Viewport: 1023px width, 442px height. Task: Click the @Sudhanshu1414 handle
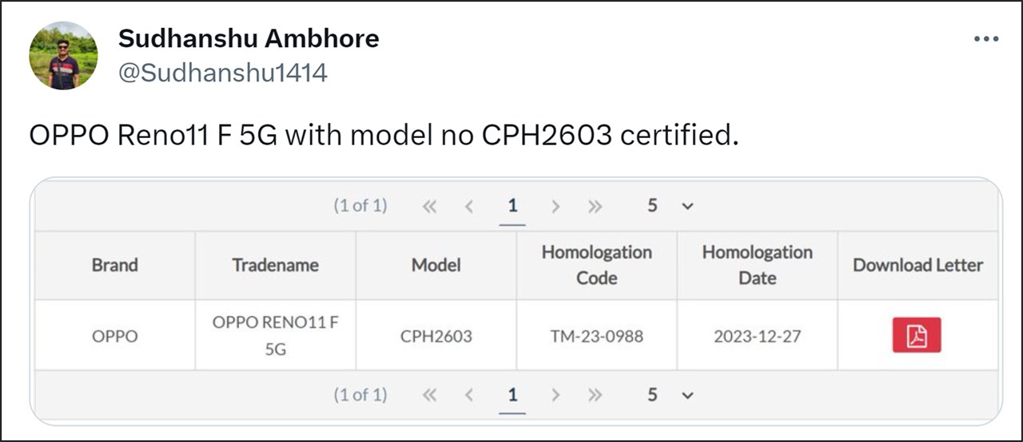click(223, 73)
